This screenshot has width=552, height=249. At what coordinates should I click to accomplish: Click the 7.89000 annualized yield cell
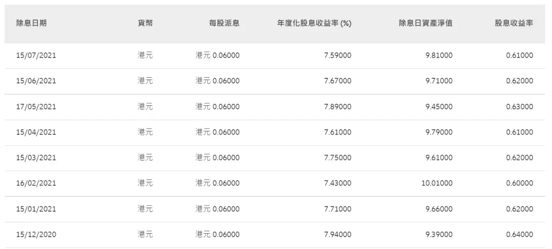[x=338, y=107]
